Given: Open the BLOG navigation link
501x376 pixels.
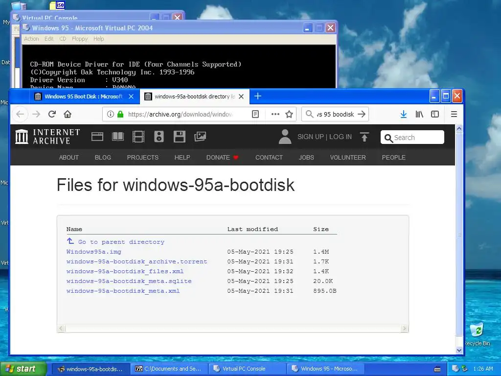Looking at the screenshot, I should tap(103, 157).
